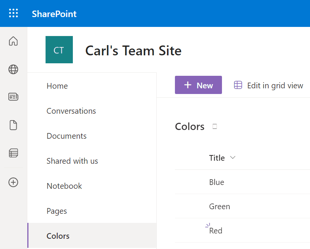Screen dimensions: 310x249
Task: Click the SharePoint header link
Action: tap(54, 14)
